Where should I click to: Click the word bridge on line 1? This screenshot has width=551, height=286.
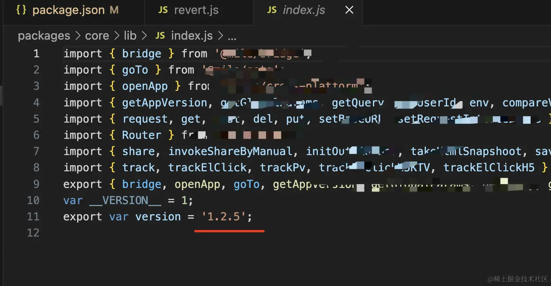click(142, 54)
